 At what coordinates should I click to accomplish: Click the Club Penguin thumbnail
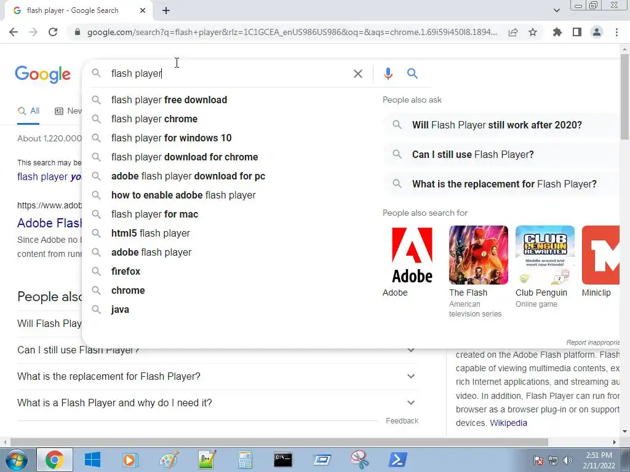(x=545, y=255)
